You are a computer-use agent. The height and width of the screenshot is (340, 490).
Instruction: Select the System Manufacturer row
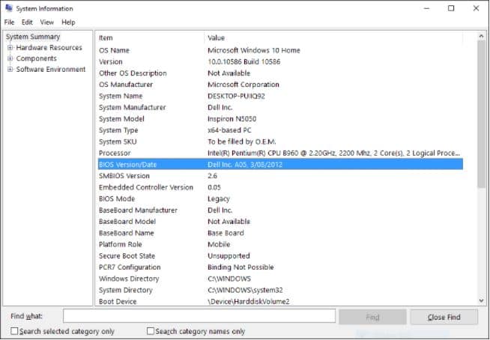(x=280, y=108)
